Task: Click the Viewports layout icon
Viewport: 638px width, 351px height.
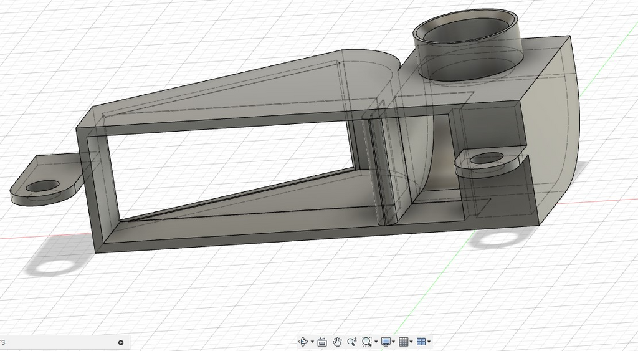Action: [x=422, y=342]
